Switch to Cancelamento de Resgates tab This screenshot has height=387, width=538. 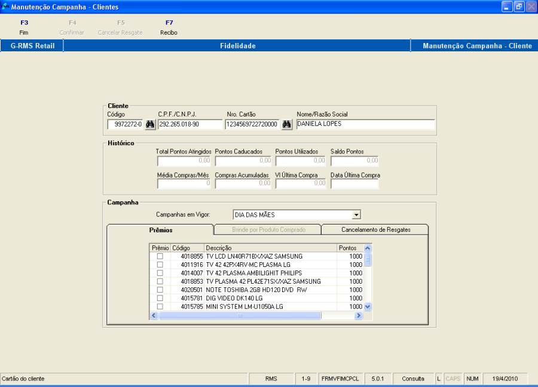pos(375,229)
